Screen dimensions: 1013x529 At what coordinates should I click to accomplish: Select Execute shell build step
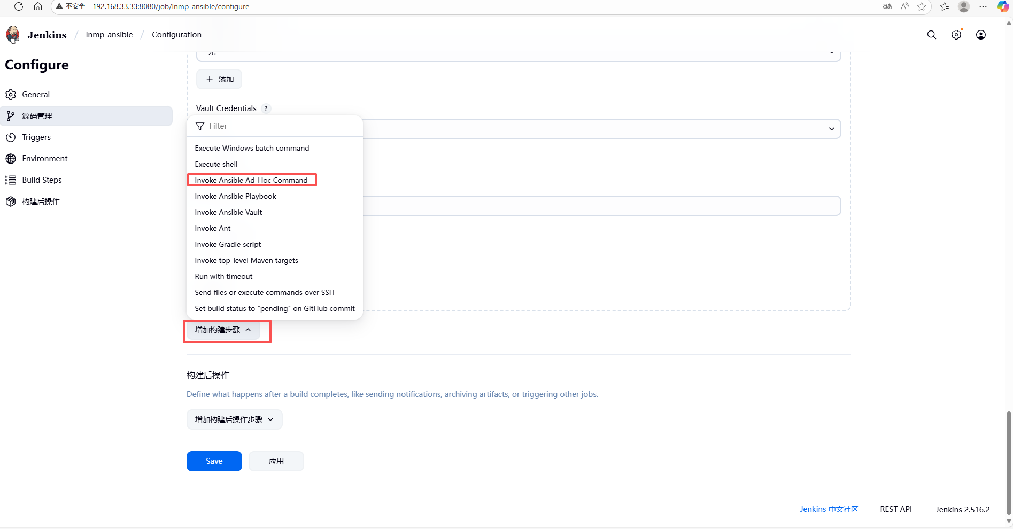point(274,164)
